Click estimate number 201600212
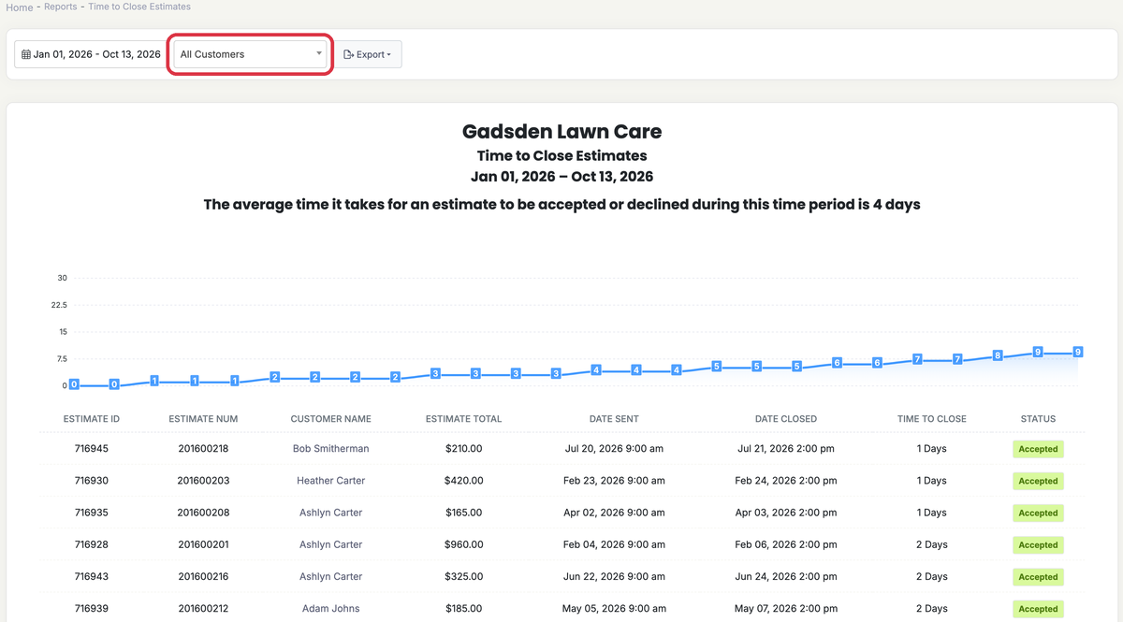1123x622 pixels. (x=203, y=608)
